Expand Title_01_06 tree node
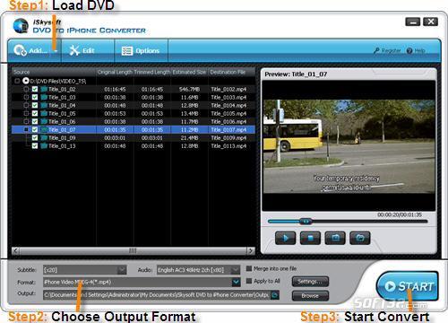This screenshot has width=448, height=323. click(26, 121)
